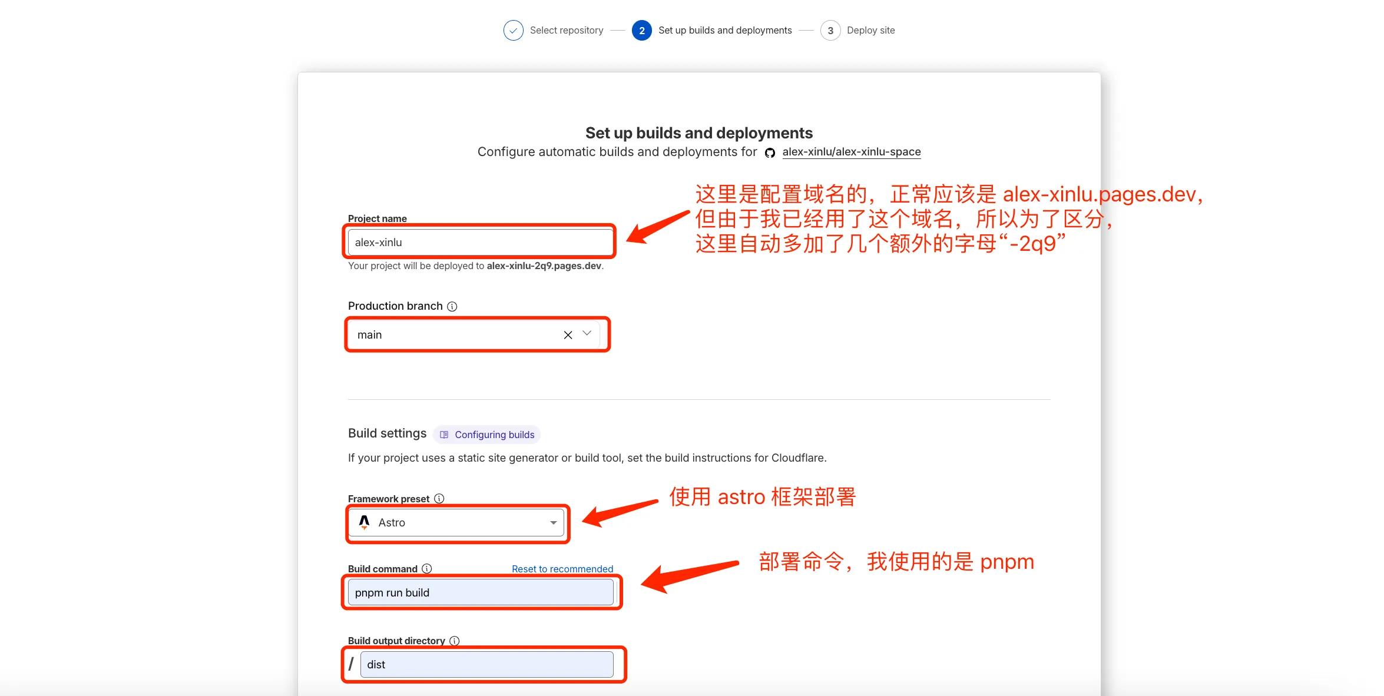1384x696 pixels.
Task: Open Framework preset info tooltip icon
Action: pos(439,499)
